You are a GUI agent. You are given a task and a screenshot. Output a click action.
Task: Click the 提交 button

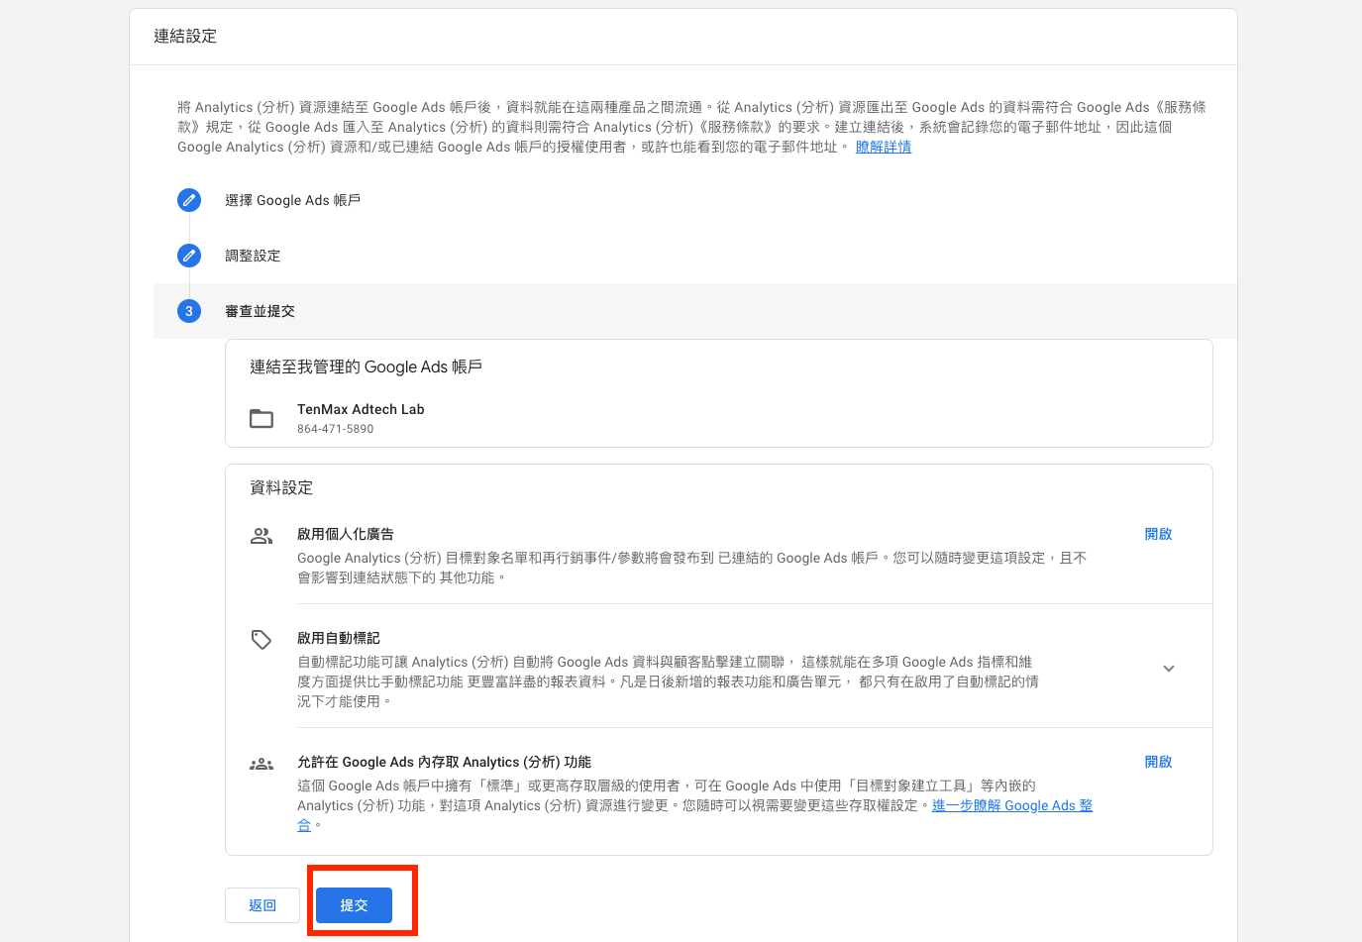click(354, 905)
